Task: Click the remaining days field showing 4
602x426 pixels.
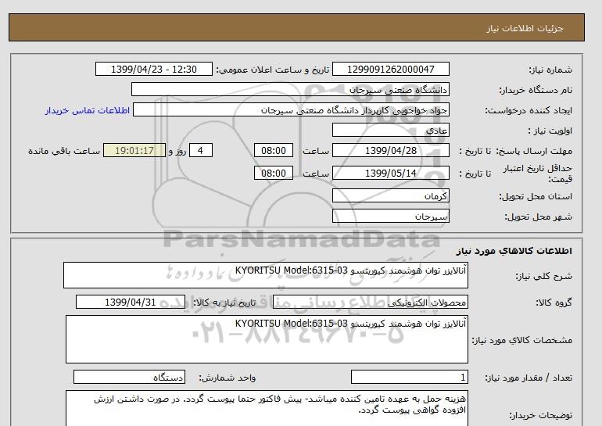Action: click(200, 150)
